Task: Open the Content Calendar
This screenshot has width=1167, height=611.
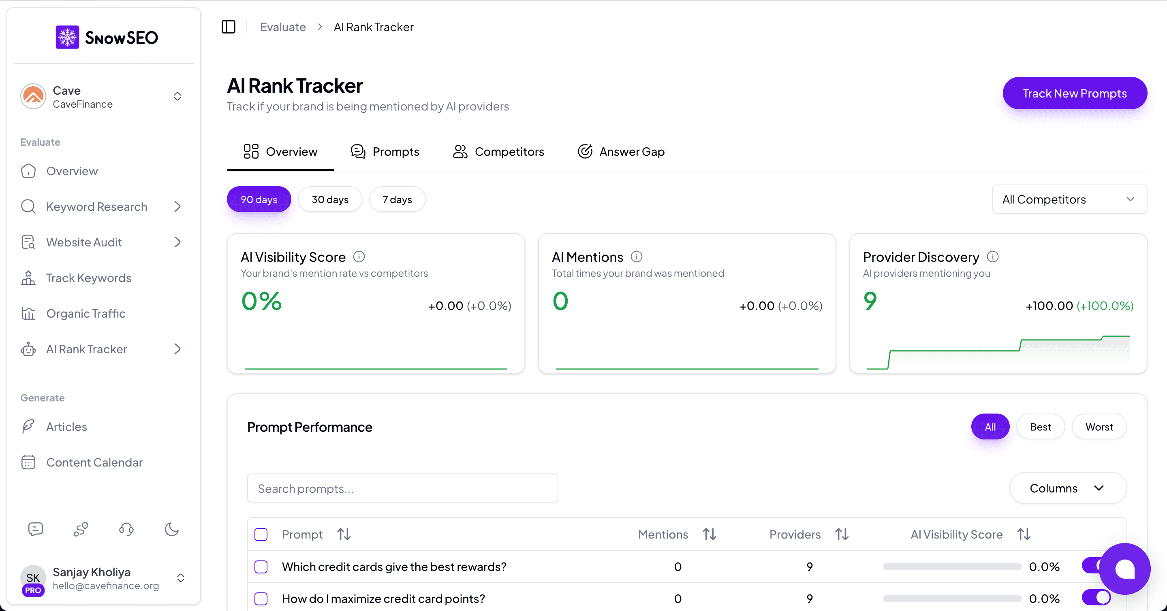Action: tap(95, 462)
